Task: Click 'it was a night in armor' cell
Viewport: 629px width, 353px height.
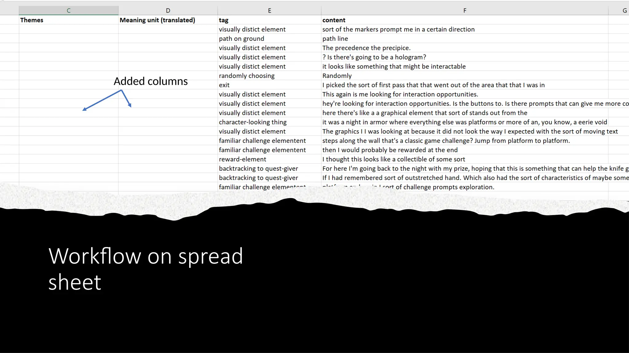Action: (465, 122)
